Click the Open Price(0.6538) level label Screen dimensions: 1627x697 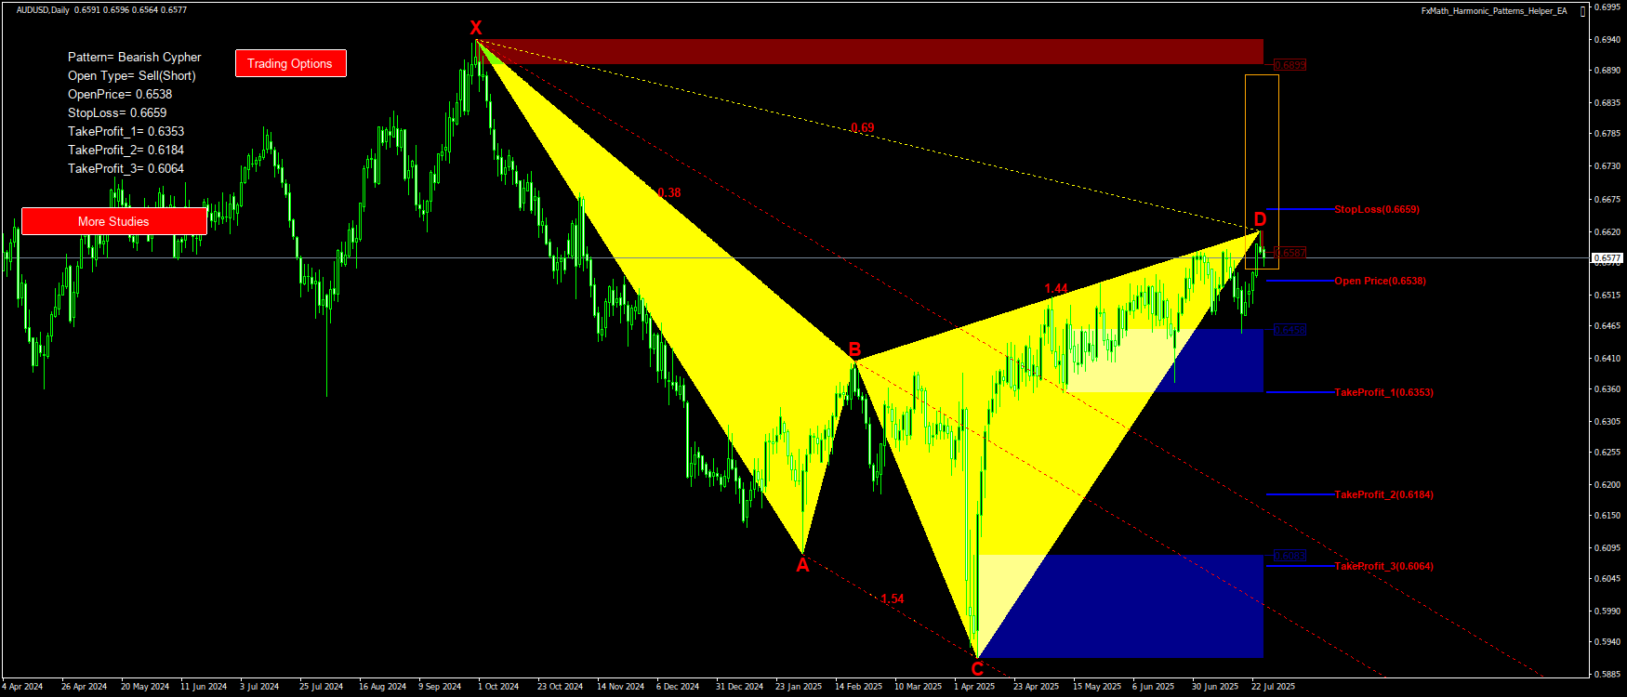point(1380,281)
